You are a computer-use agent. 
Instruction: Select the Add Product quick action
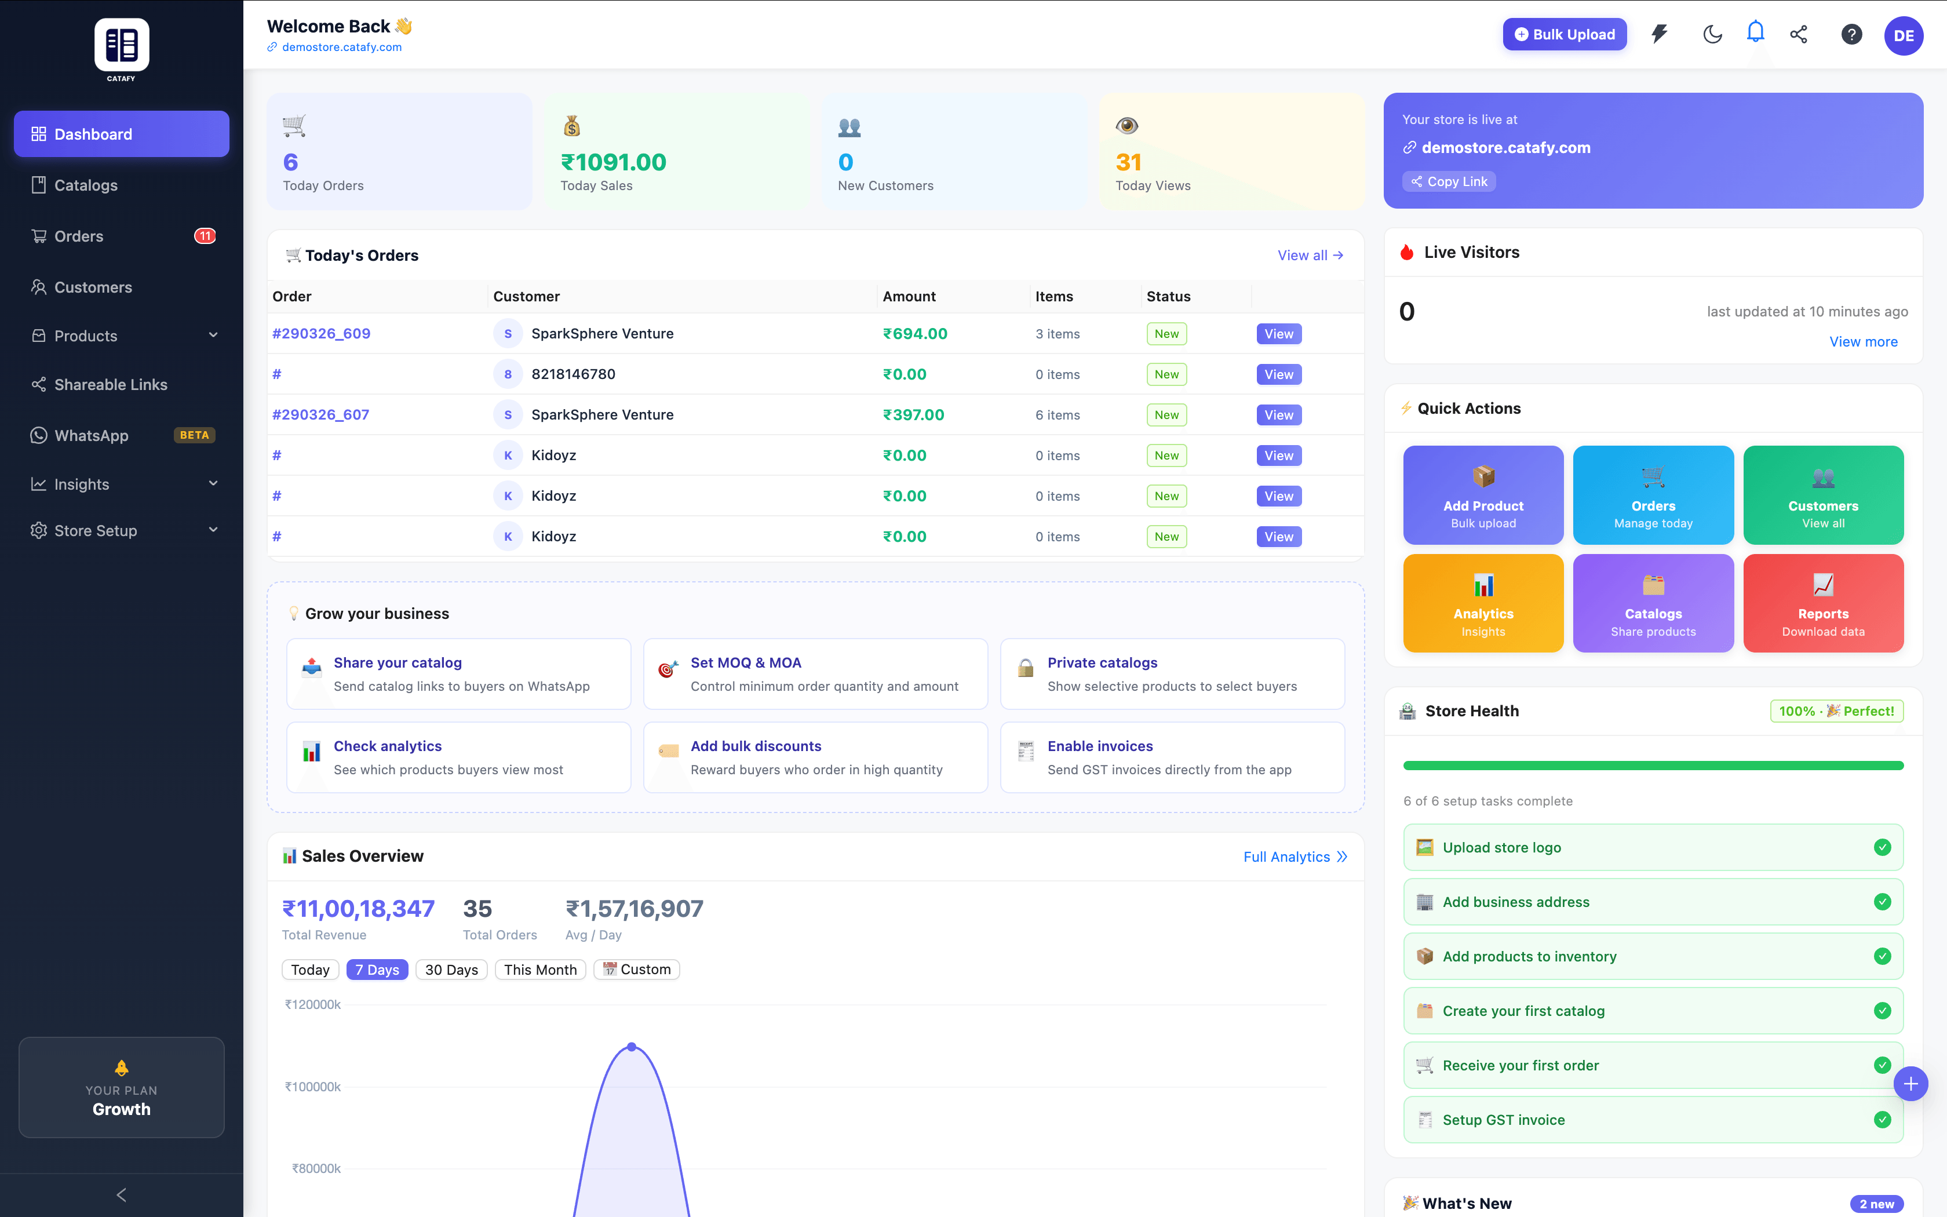[1483, 494]
